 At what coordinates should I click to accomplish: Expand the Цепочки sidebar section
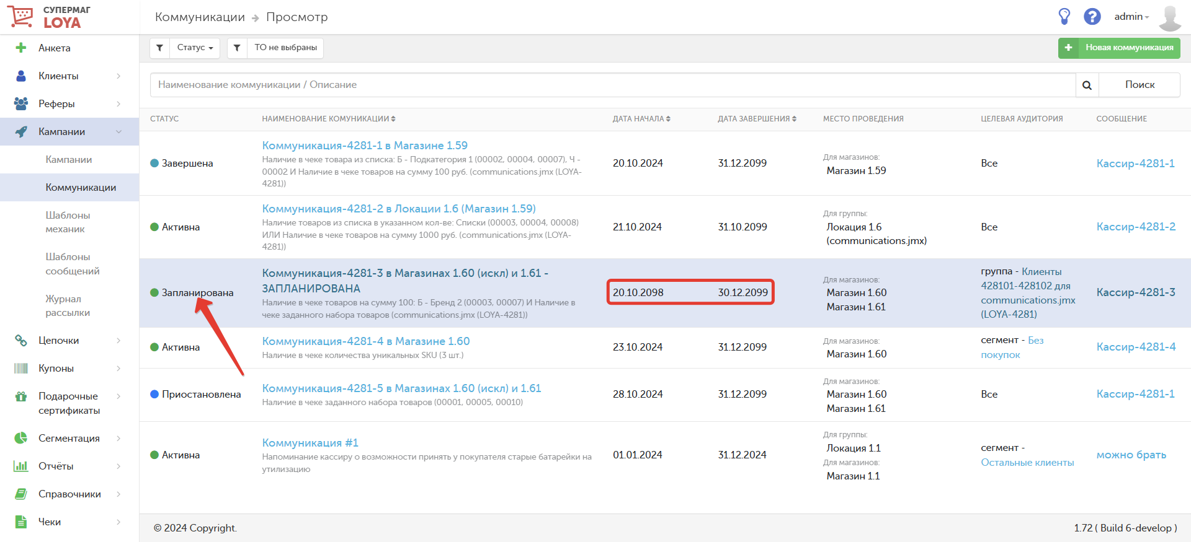(118, 340)
